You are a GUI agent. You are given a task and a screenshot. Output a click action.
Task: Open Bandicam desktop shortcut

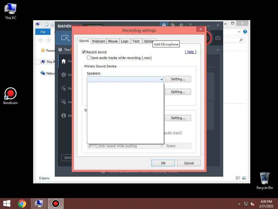point(11,96)
